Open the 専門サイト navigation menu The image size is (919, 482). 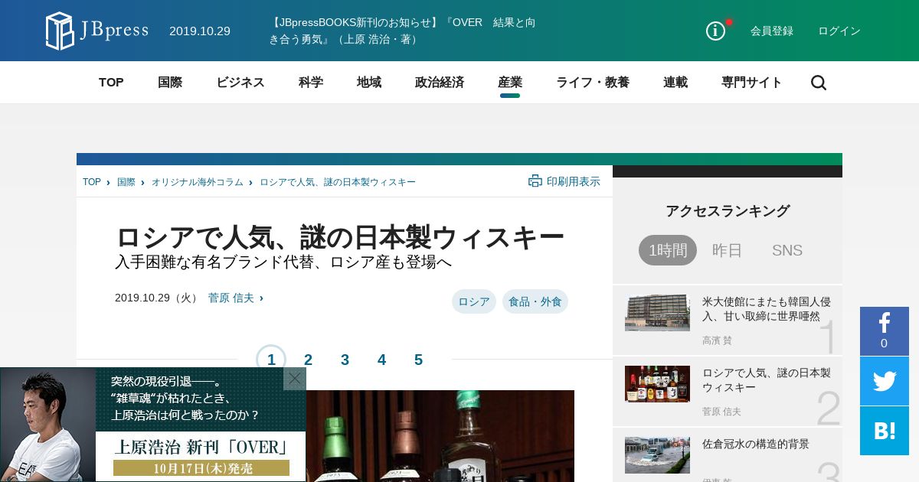point(752,83)
